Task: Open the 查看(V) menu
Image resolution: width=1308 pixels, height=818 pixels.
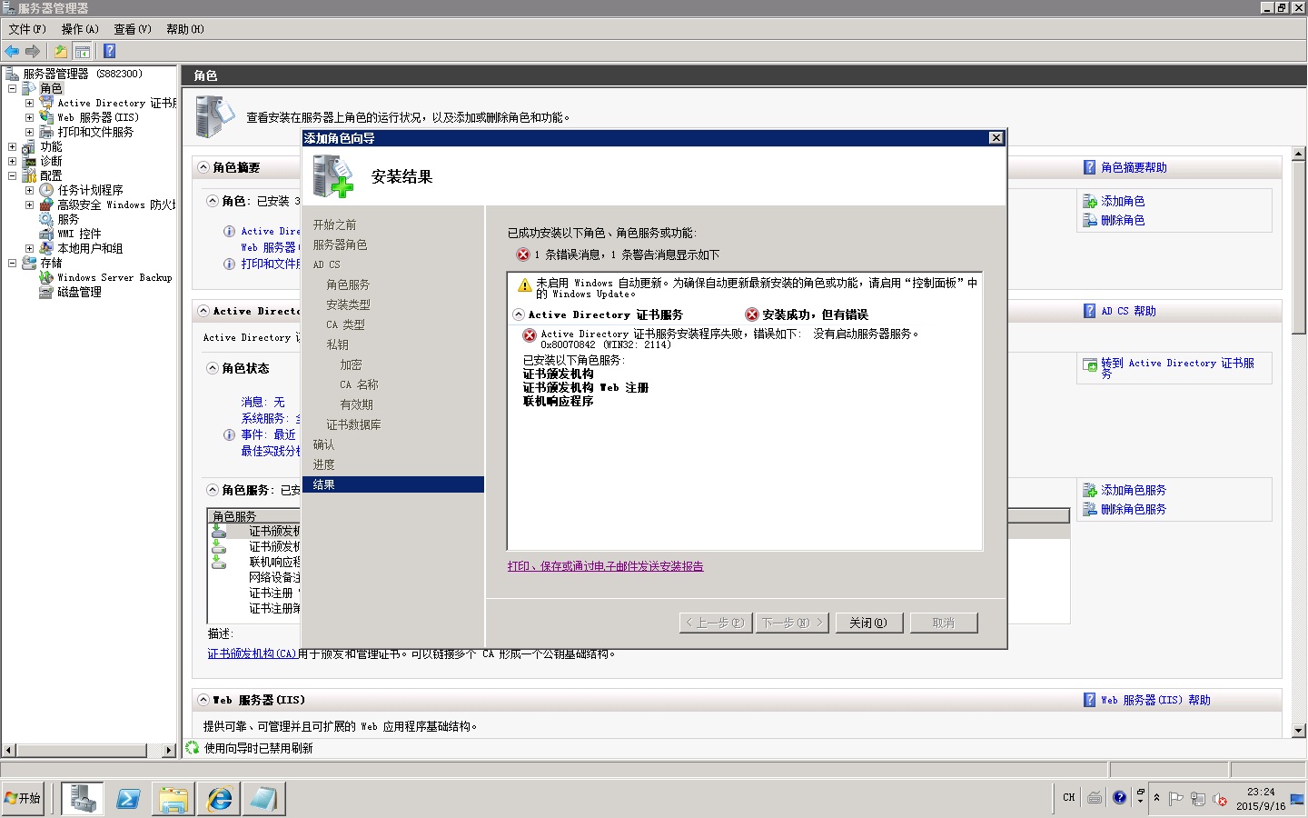Action: [133, 29]
